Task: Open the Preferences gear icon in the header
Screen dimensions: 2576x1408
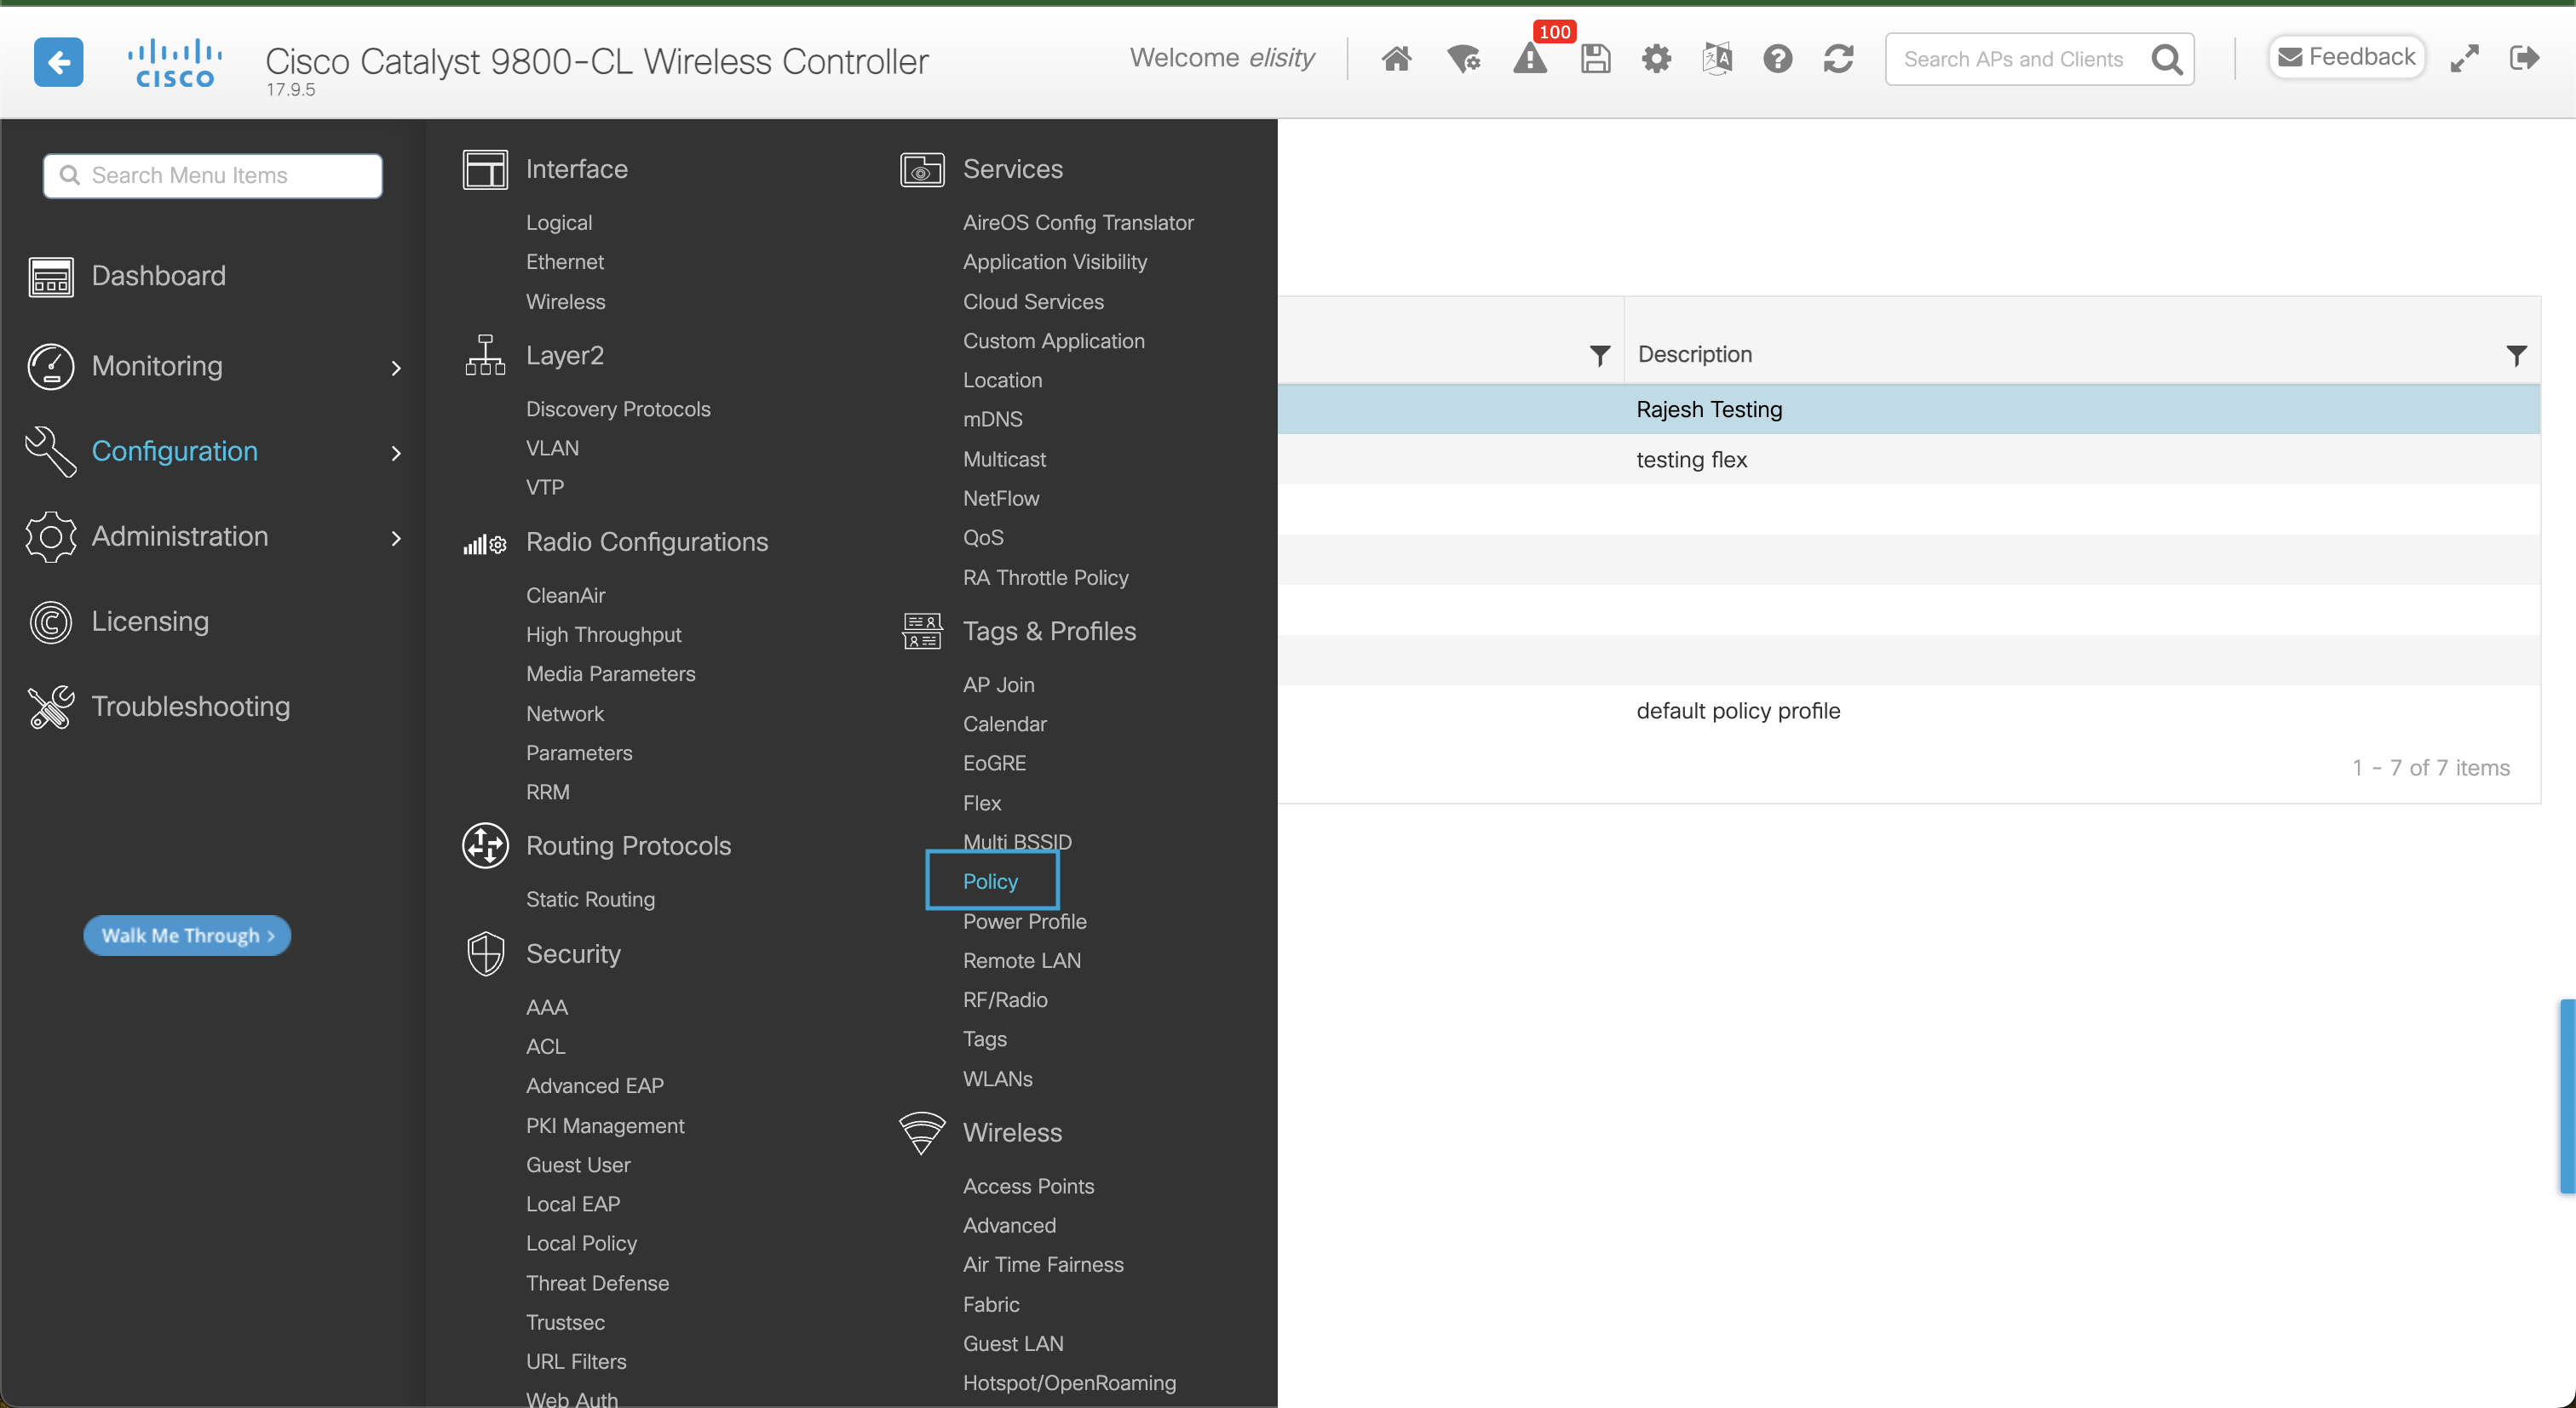Action: (1656, 59)
